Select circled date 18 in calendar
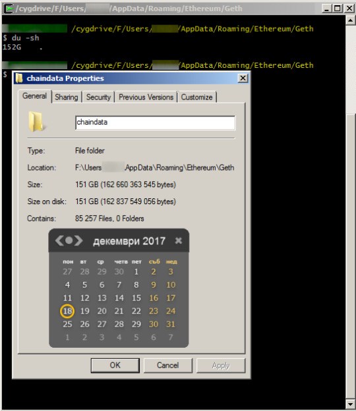The width and height of the screenshot is (356, 411). pos(67,311)
